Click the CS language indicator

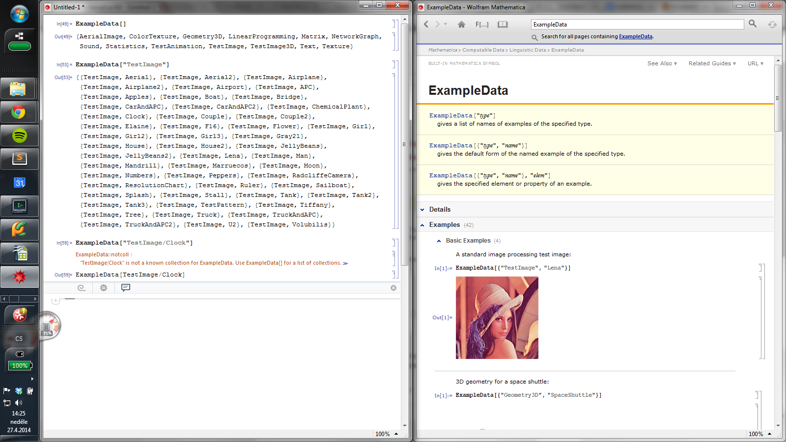click(x=19, y=339)
